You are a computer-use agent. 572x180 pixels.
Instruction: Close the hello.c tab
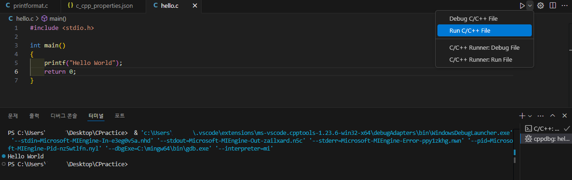(x=194, y=6)
